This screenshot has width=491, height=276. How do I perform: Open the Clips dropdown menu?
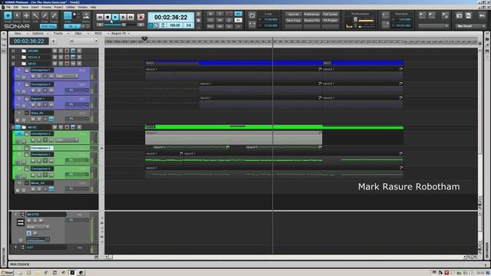point(81,33)
